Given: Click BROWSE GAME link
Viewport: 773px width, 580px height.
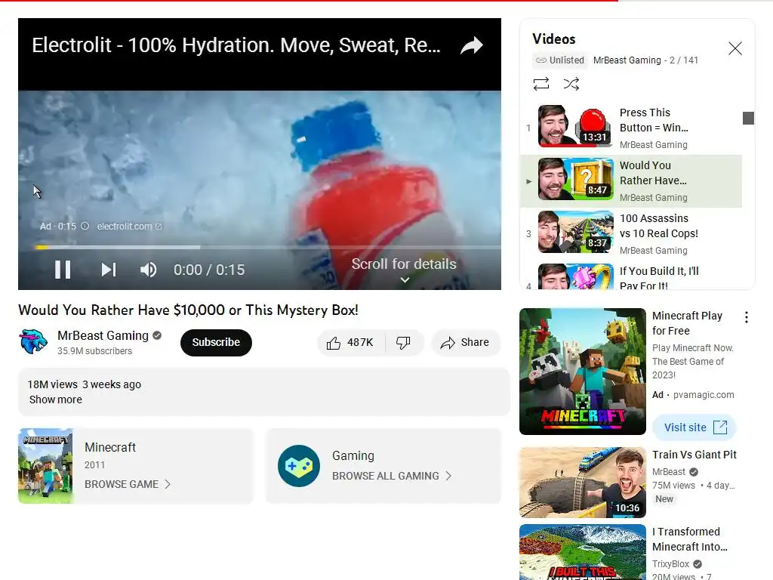Looking at the screenshot, I should pos(127,484).
